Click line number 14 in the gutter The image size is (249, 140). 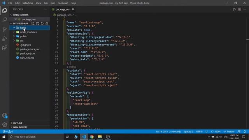(56, 70)
